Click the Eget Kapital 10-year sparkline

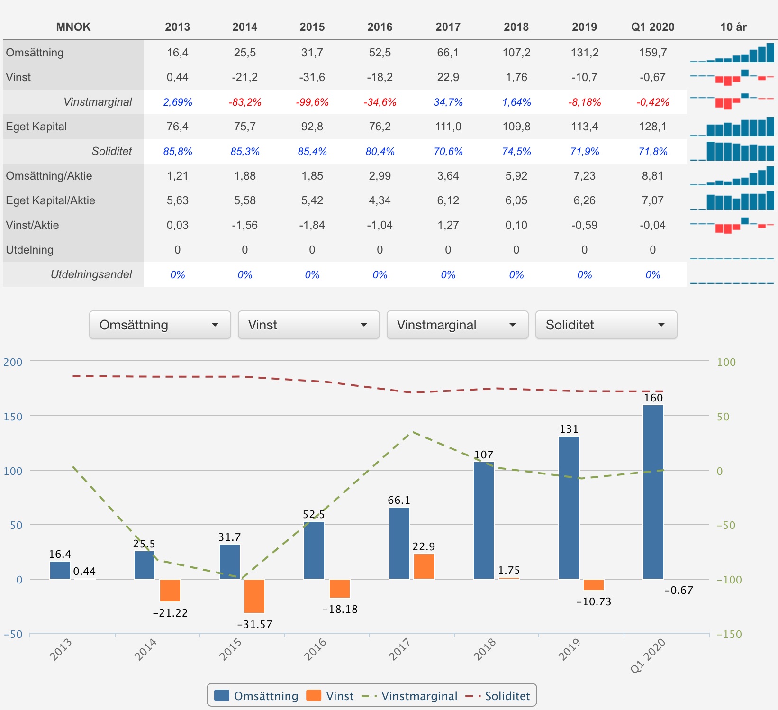coord(732,127)
